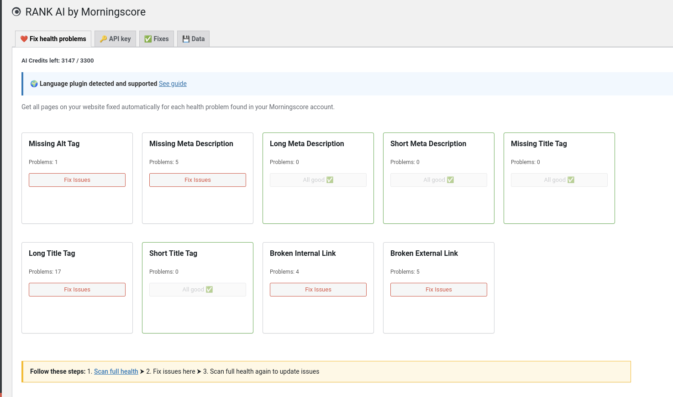Click the checkmark icon in Short Title Tag card
The height and width of the screenshot is (397, 673).
tap(209, 290)
